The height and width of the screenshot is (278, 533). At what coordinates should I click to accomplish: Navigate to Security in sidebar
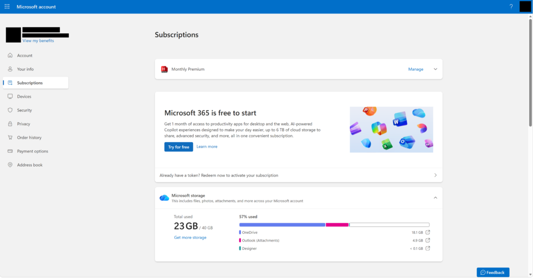[36, 110]
